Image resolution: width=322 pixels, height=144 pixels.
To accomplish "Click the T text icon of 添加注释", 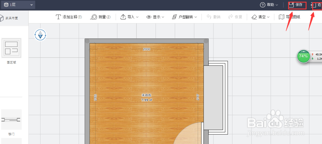I will tap(59, 17).
